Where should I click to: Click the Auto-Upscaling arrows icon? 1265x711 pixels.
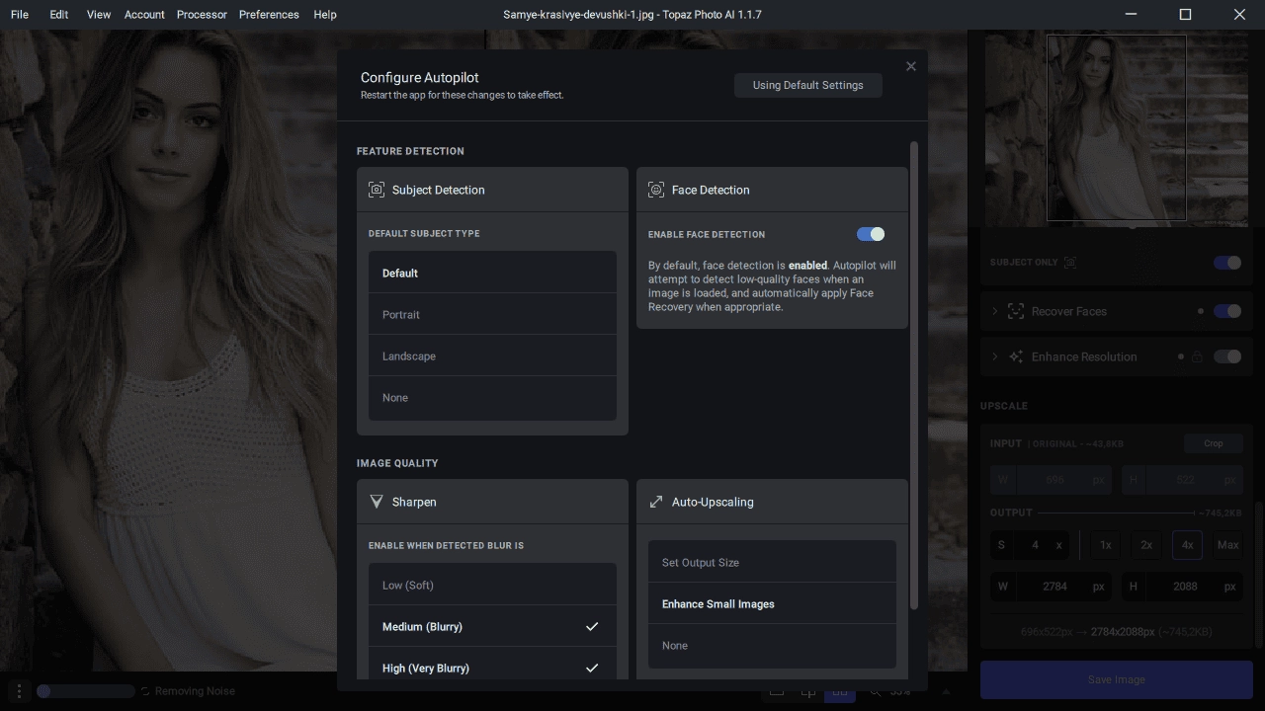click(656, 502)
